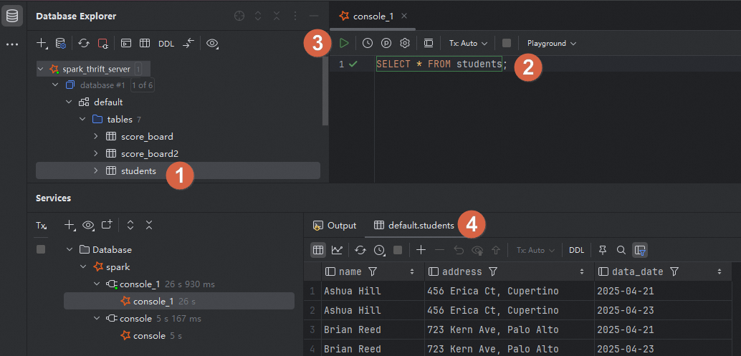
Task: Click the stop square in Services left strip
Action: (41, 249)
